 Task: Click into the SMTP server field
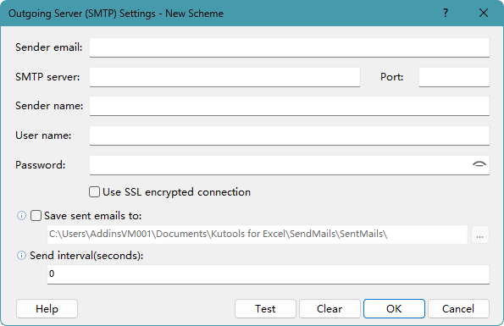(224, 77)
